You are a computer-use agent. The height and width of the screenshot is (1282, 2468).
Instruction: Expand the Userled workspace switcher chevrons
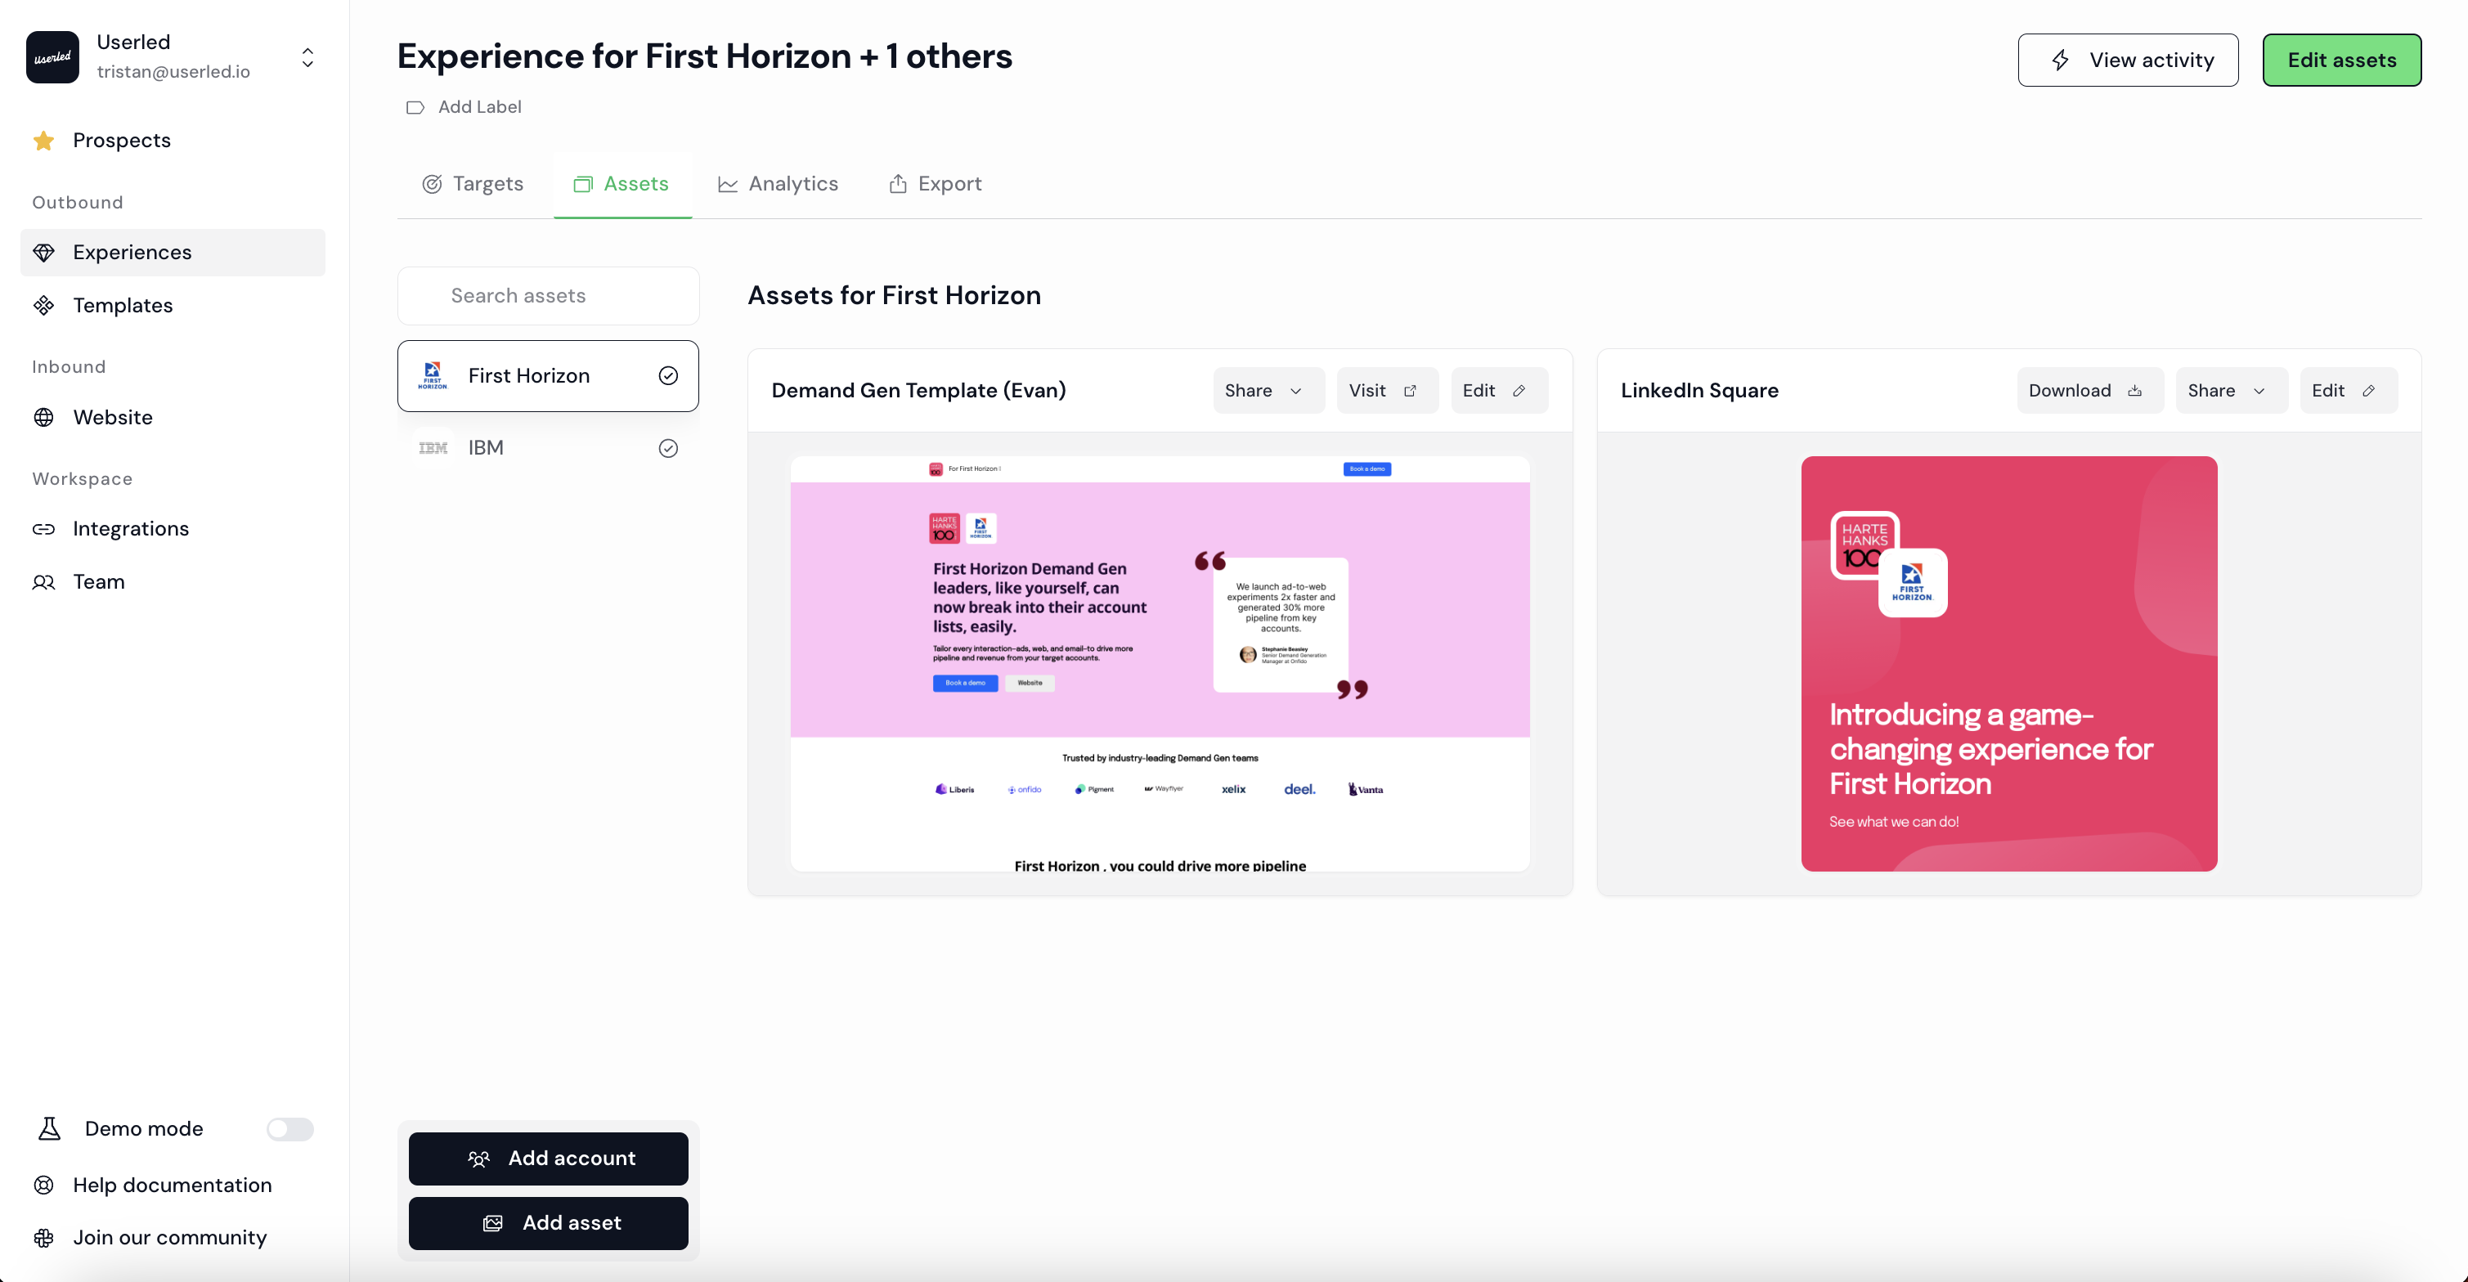(x=307, y=57)
